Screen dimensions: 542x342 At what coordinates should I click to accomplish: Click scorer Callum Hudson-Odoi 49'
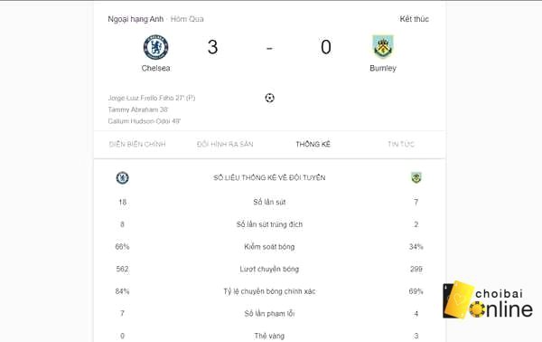click(x=145, y=121)
